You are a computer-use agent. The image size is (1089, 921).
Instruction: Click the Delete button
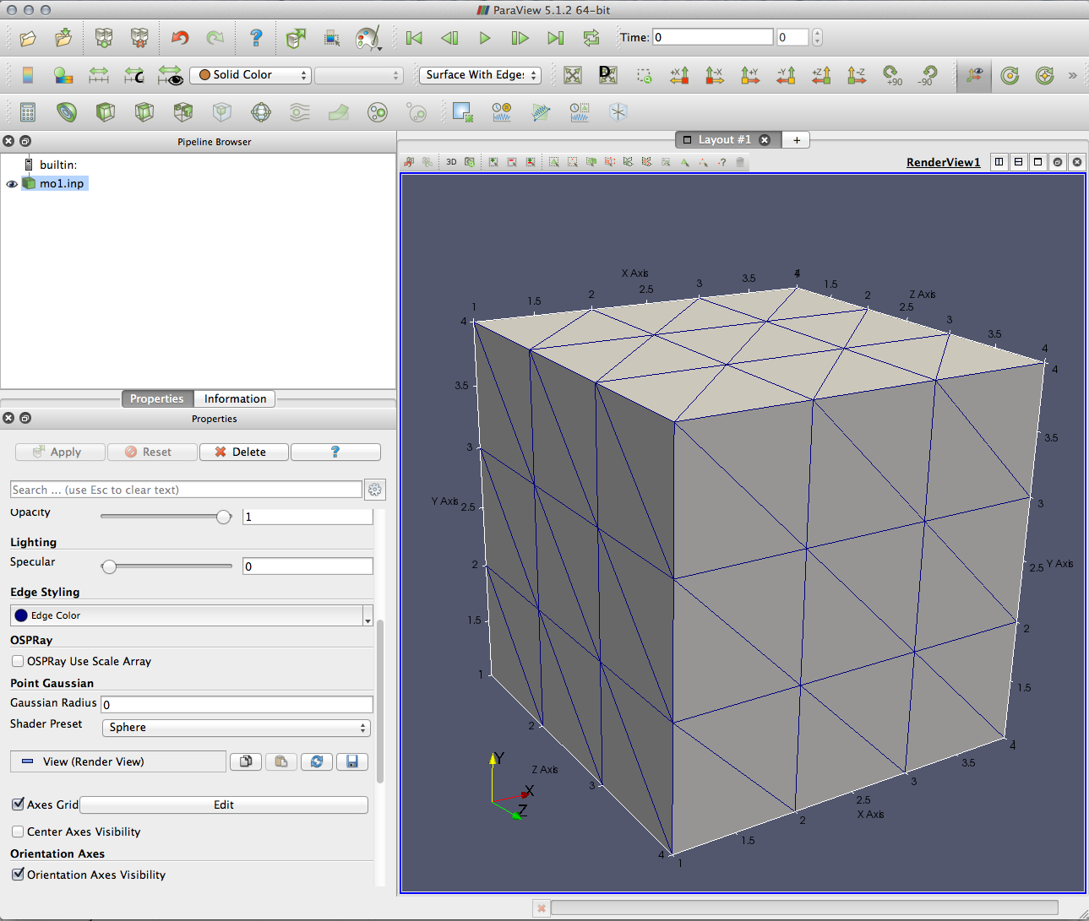click(243, 452)
